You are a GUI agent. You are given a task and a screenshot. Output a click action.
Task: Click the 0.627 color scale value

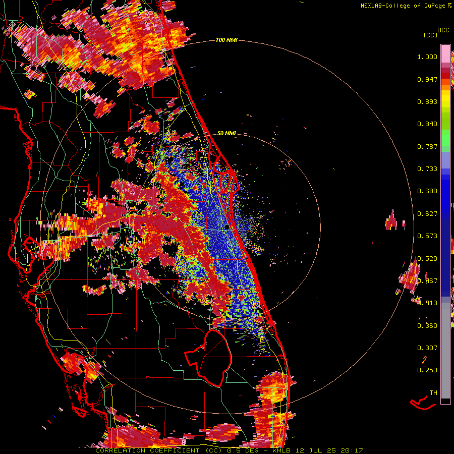(x=427, y=214)
